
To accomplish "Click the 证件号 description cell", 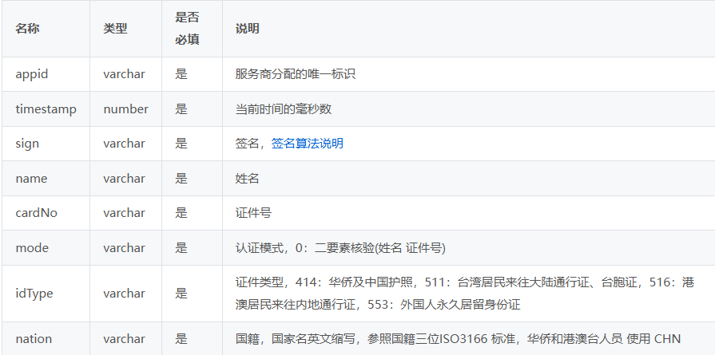I will 252,213.
